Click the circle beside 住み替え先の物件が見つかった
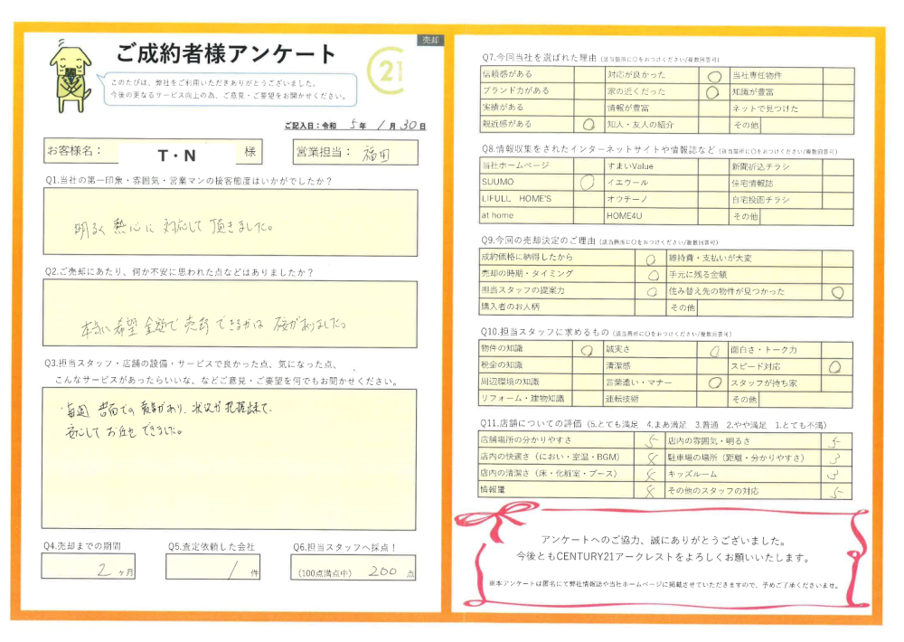 837,292
